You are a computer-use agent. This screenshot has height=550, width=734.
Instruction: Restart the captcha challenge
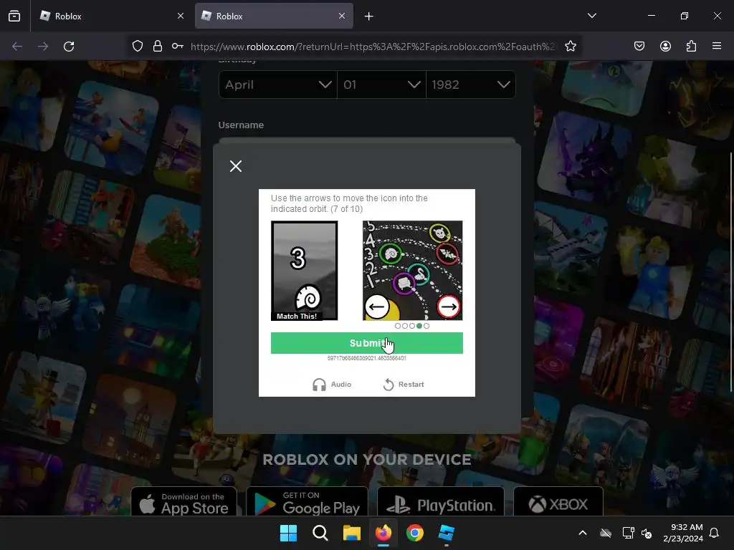tap(404, 385)
